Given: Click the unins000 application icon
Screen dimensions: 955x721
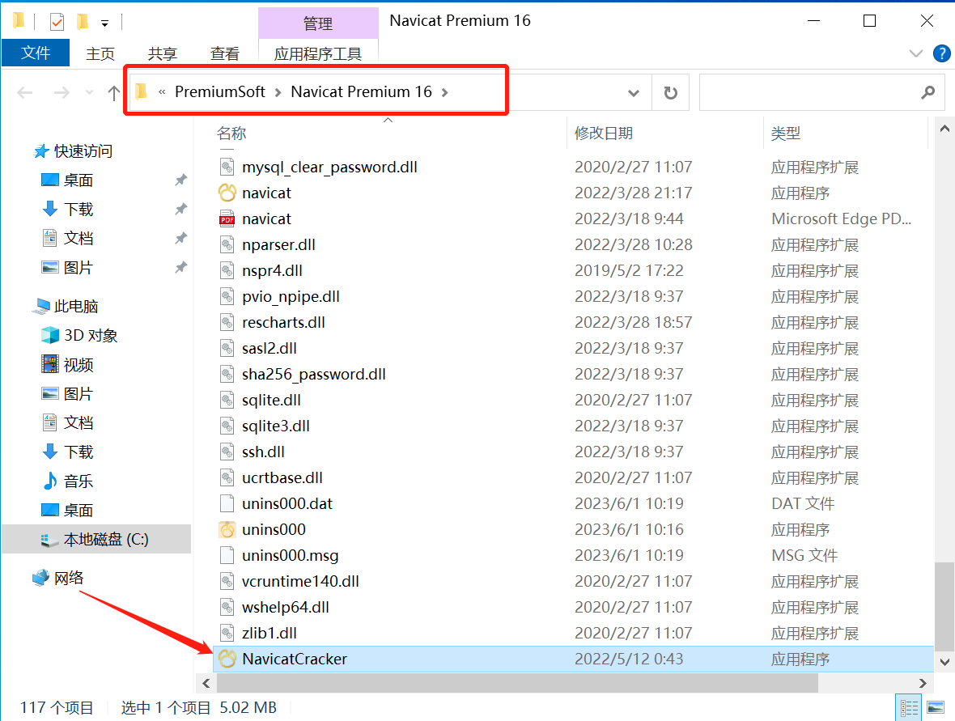Looking at the screenshot, I should (x=227, y=529).
